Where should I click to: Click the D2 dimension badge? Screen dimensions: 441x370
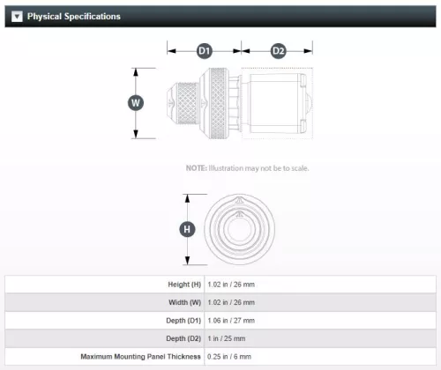click(x=278, y=51)
